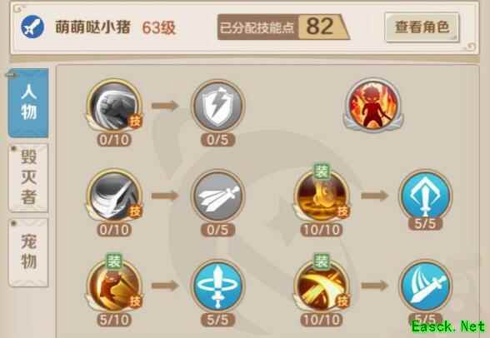Select the grey winged sword skill icon

(217, 196)
